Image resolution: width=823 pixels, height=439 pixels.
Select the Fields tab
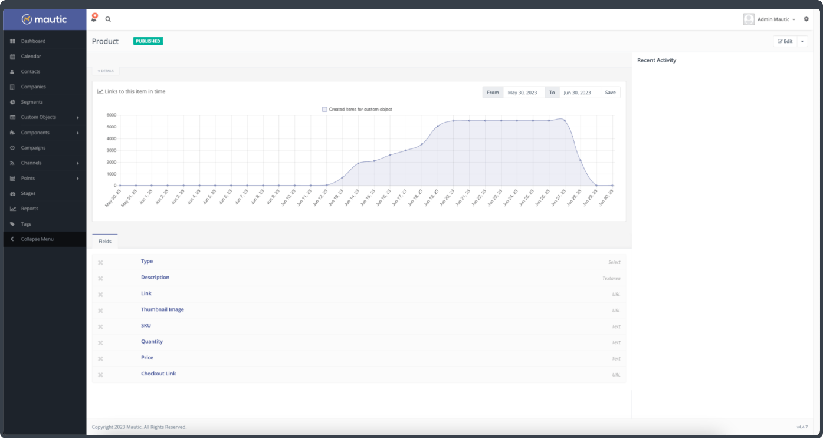coord(105,242)
